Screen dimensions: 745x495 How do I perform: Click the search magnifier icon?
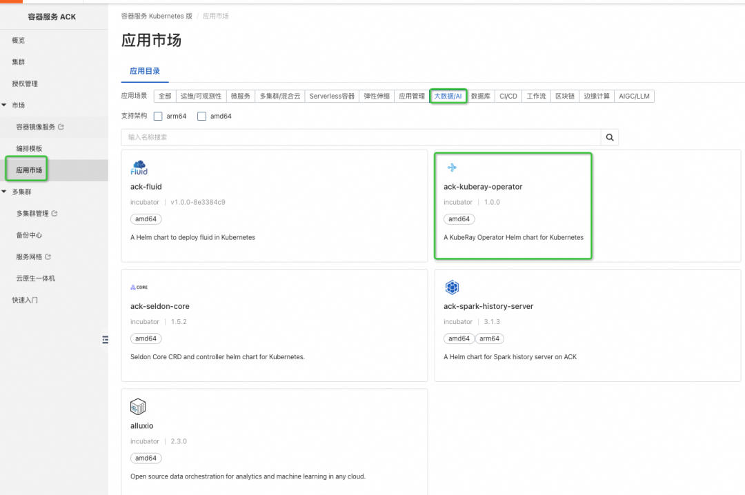[610, 137]
